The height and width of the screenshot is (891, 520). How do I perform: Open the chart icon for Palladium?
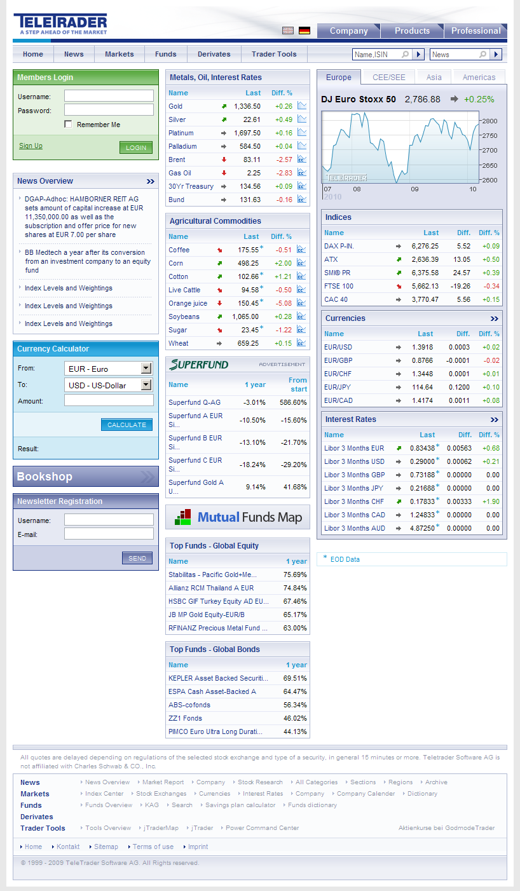pyautogui.click(x=302, y=146)
